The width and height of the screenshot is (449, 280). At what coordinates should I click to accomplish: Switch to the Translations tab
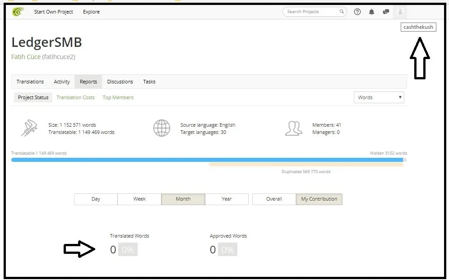pos(30,82)
